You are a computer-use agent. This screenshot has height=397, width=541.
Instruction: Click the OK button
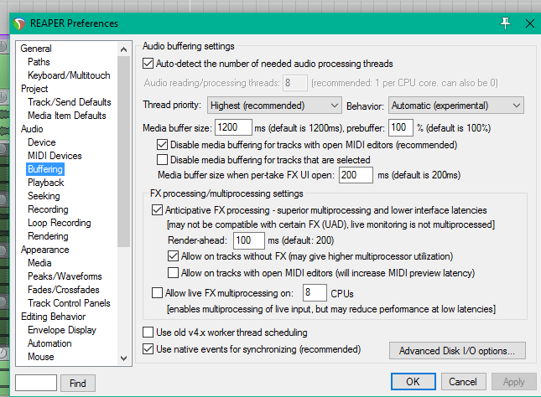[413, 381]
